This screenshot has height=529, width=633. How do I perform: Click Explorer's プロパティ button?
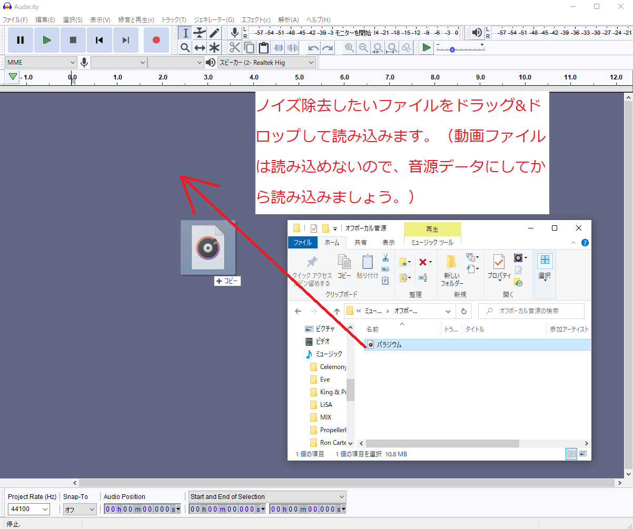pyautogui.click(x=499, y=268)
